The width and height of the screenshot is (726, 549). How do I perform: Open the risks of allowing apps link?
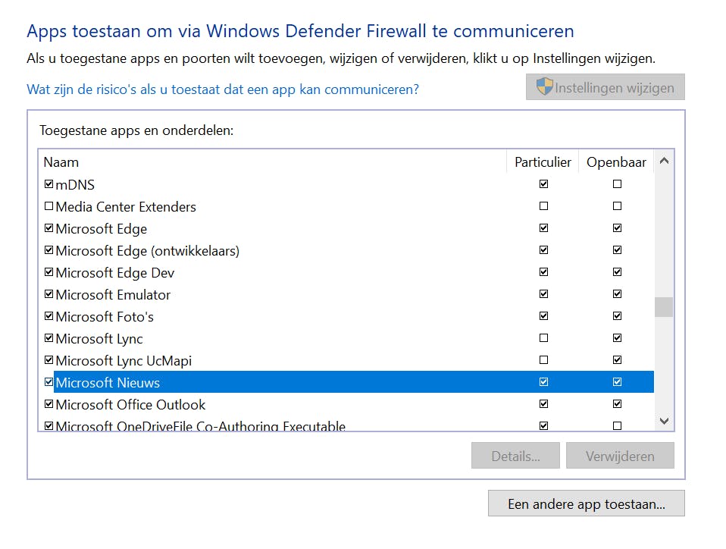(223, 89)
